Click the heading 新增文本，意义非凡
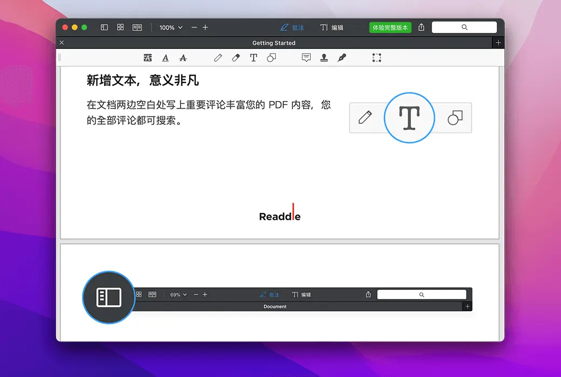Viewport: 561px width, 377px height. (142, 80)
